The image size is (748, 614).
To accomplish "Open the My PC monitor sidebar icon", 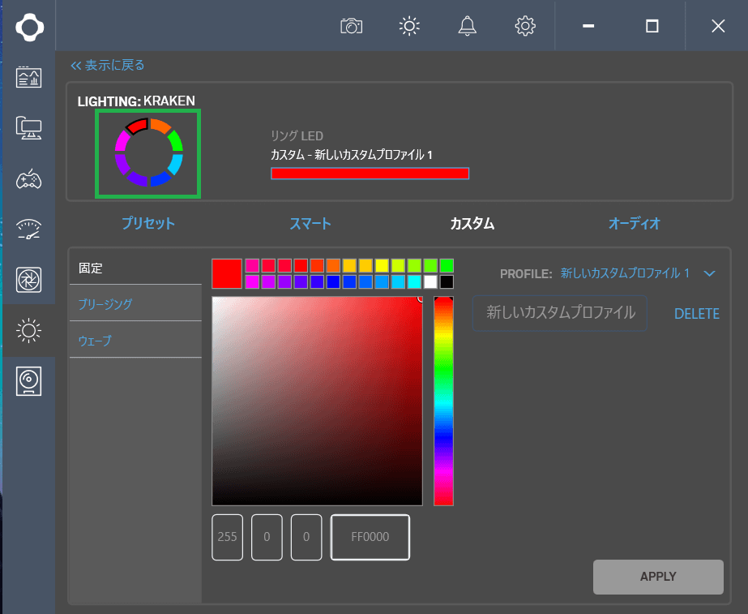I will [28, 128].
